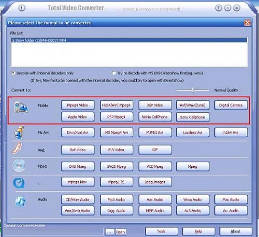This screenshot has width=259, height=237.
Task: Choose Mp3 Audio format
Action: (117, 200)
